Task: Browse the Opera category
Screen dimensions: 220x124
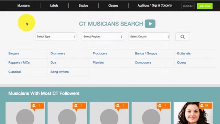Action: [181, 63]
